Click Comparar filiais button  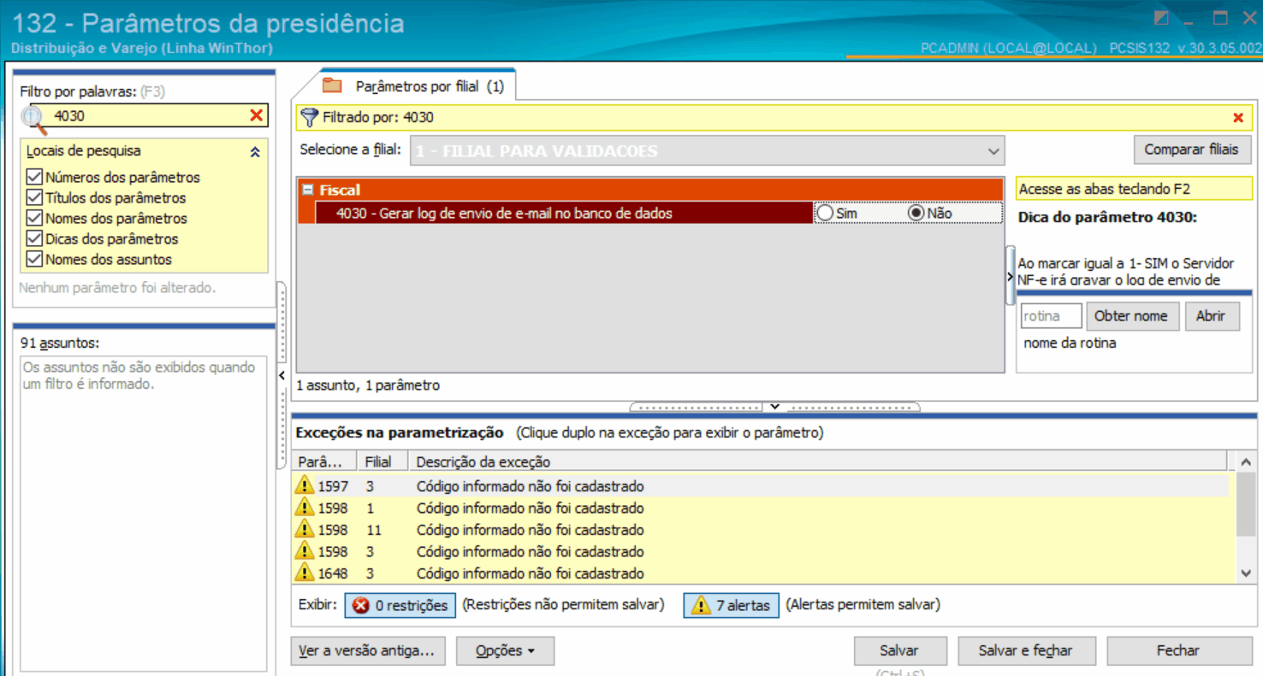(1191, 150)
